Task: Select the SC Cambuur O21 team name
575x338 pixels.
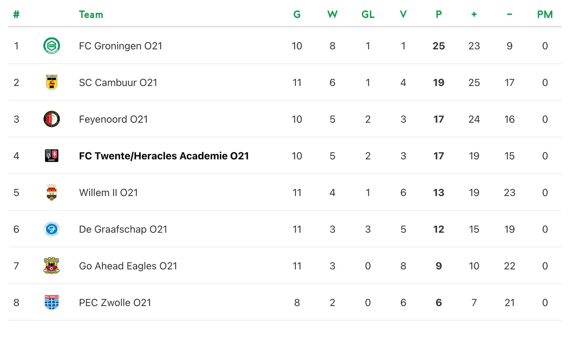Action: click(118, 83)
